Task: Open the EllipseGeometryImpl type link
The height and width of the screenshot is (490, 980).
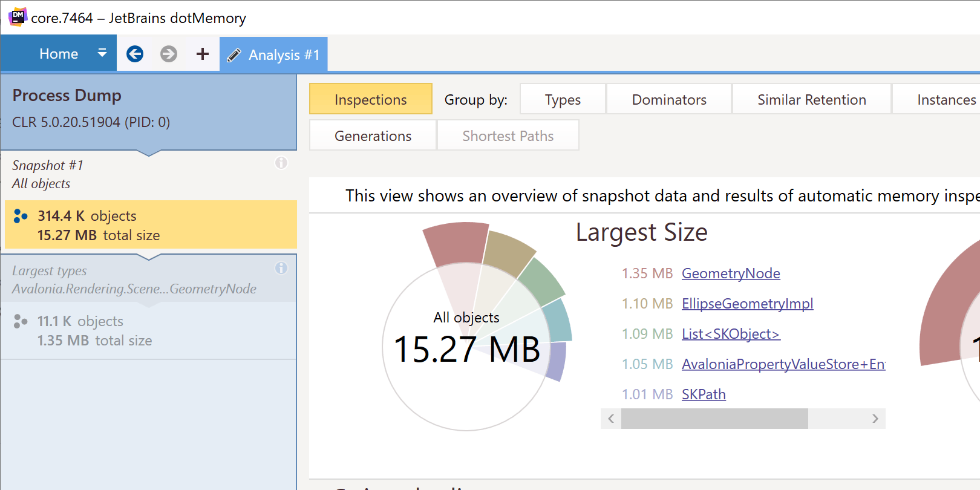Action: click(747, 304)
